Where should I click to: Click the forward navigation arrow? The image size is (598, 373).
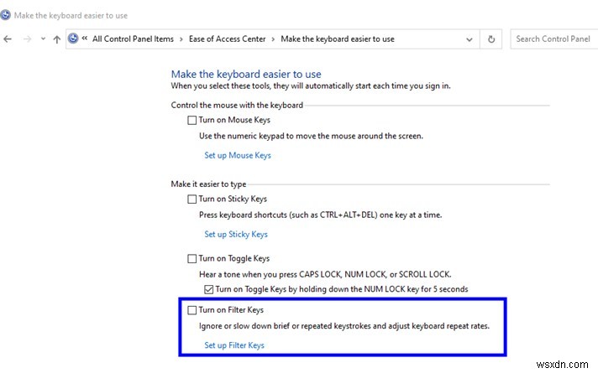click(x=27, y=39)
